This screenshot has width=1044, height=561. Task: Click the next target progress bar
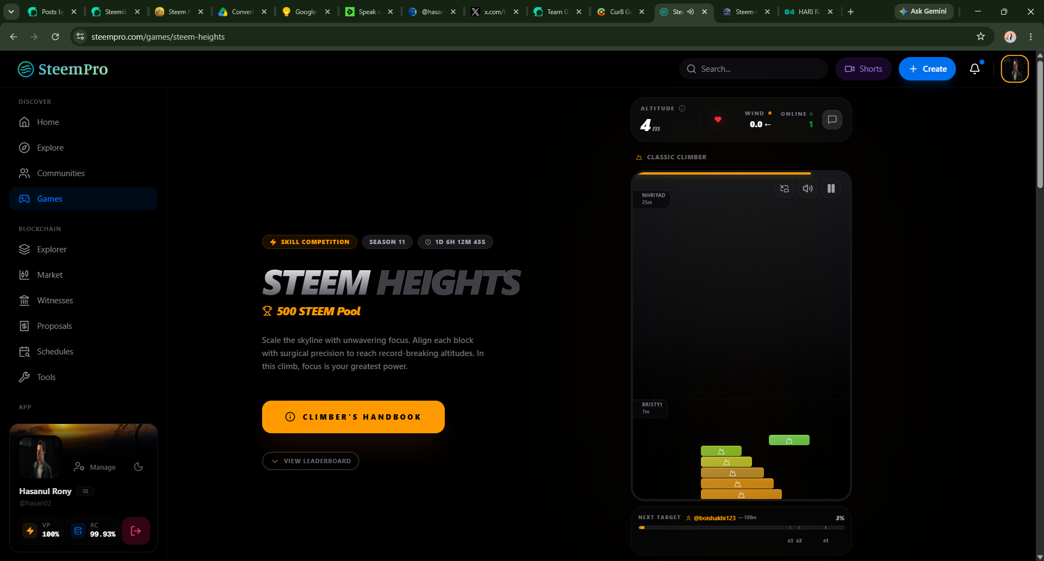point(742,527)
